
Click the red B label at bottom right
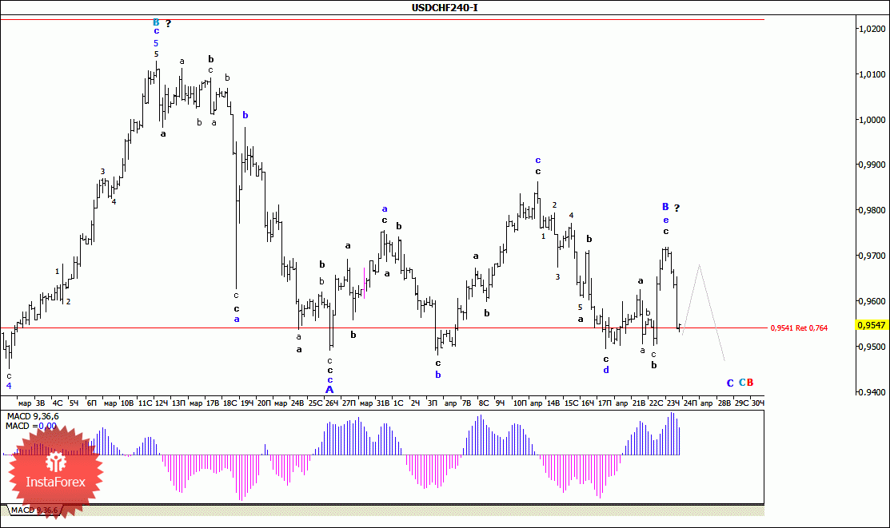pyautogui.click(x=750, y=383)
